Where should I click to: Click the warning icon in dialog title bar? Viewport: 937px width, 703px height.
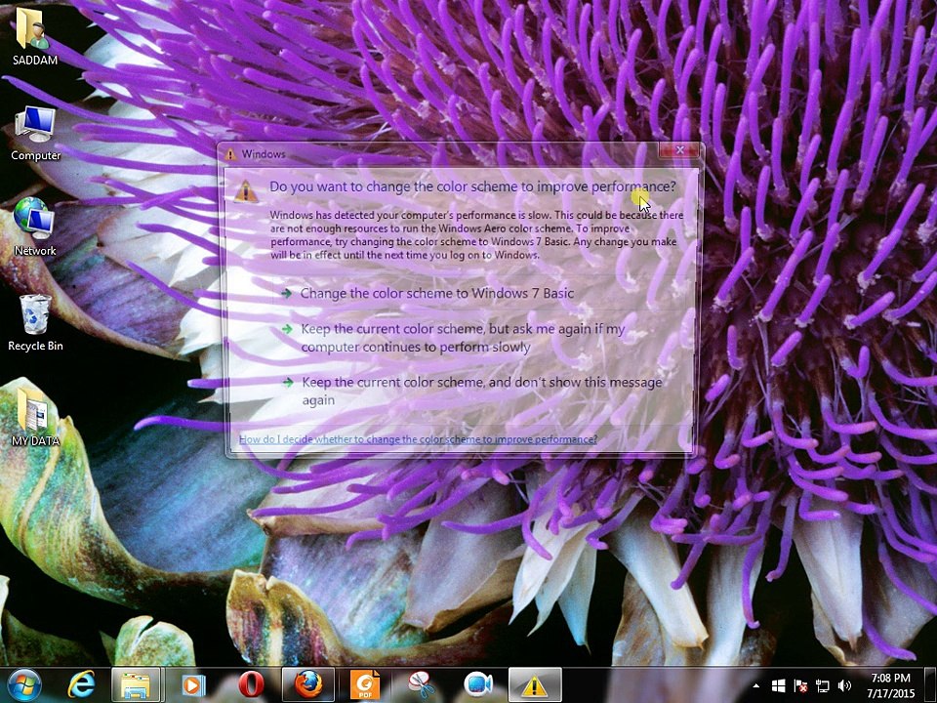pos(230,154)
